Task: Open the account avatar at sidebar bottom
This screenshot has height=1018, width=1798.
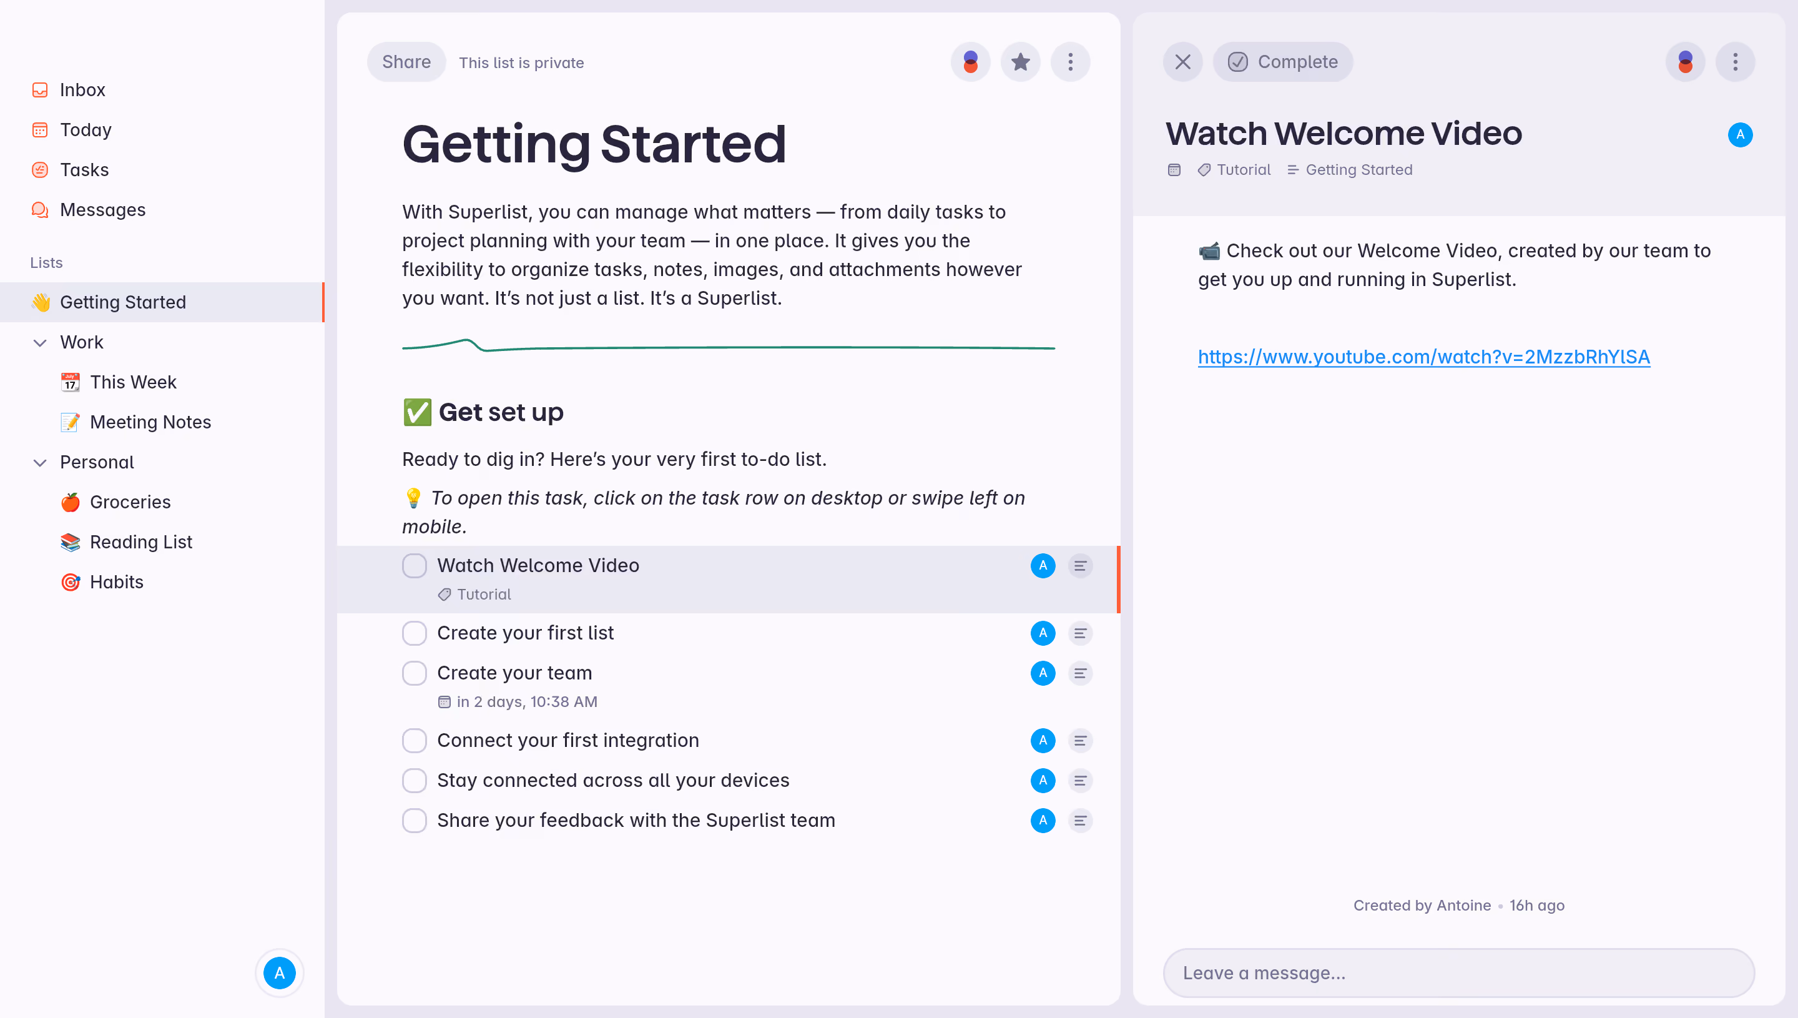Action: (280, 972)
